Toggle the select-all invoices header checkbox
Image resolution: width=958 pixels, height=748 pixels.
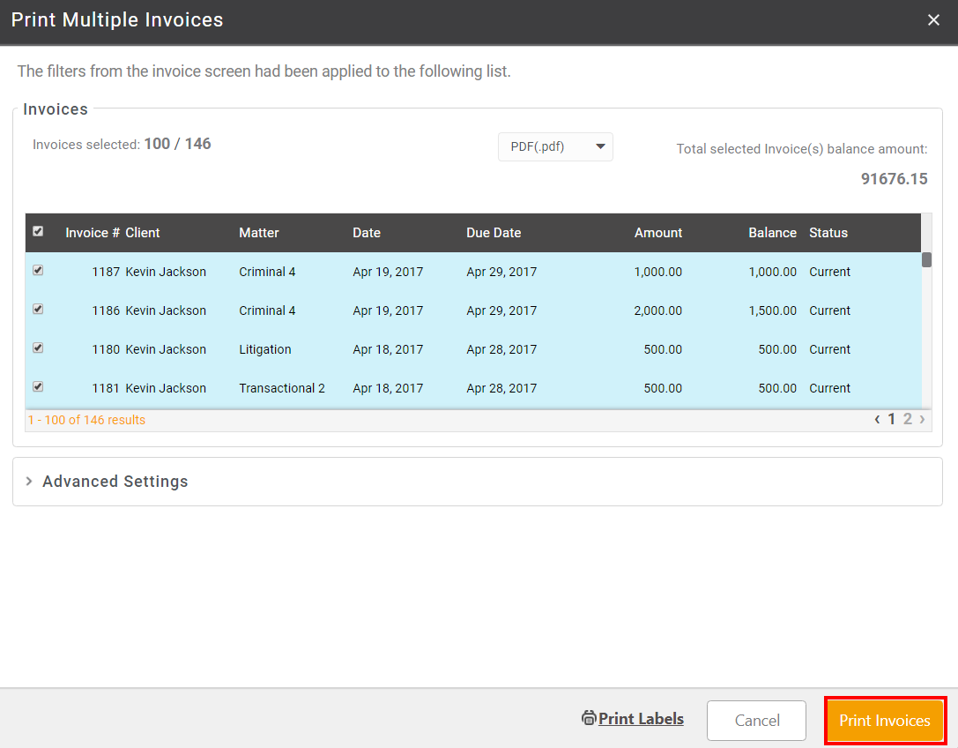point(38,231)
